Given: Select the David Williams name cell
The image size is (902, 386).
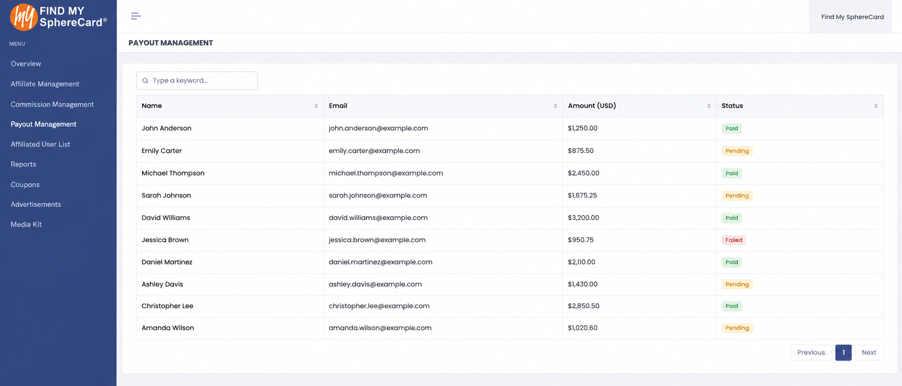Looking at the screenshot, I should 230,218.
